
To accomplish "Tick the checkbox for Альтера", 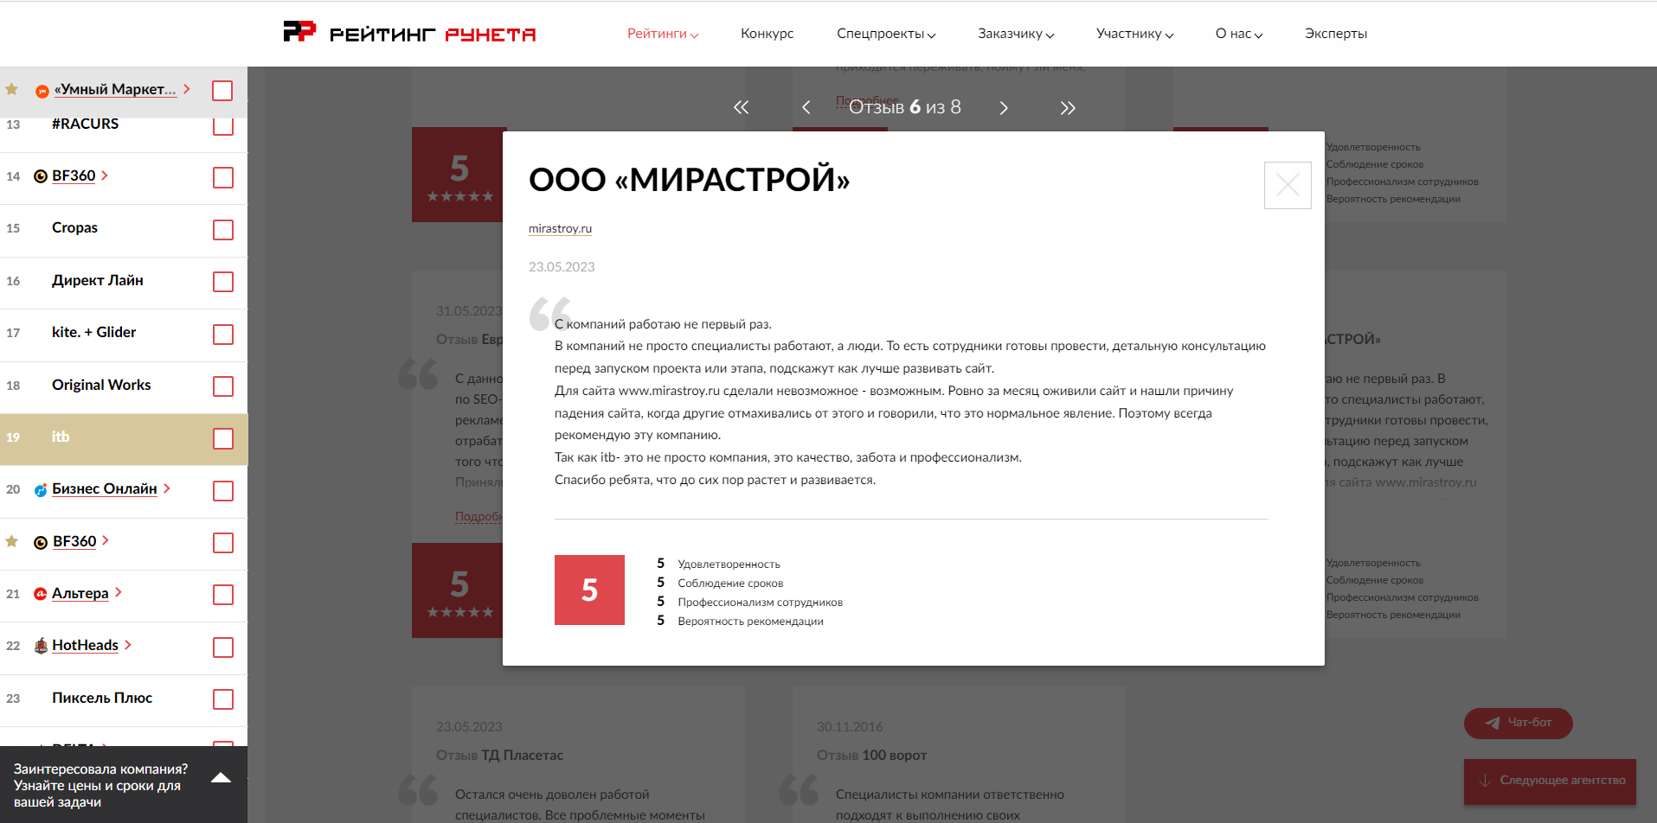I will 223,595.
